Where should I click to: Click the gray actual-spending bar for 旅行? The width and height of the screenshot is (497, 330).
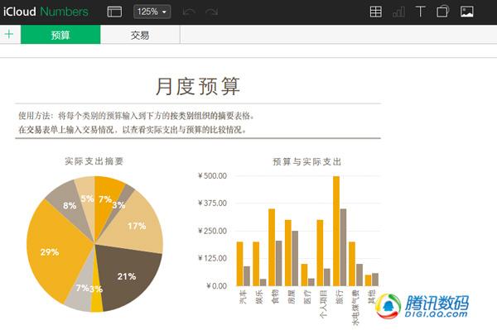point(343,247)
